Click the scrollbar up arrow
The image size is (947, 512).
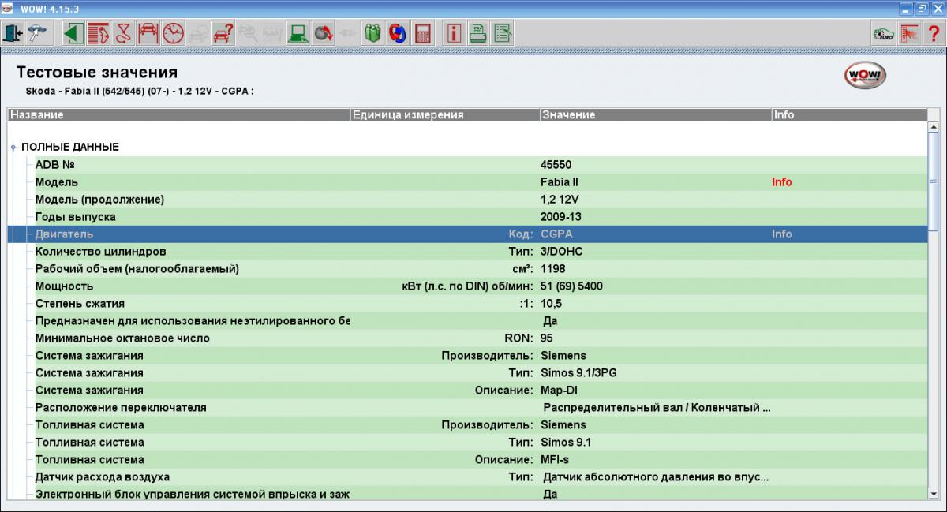pyautogui.click(x=934, y=128)
